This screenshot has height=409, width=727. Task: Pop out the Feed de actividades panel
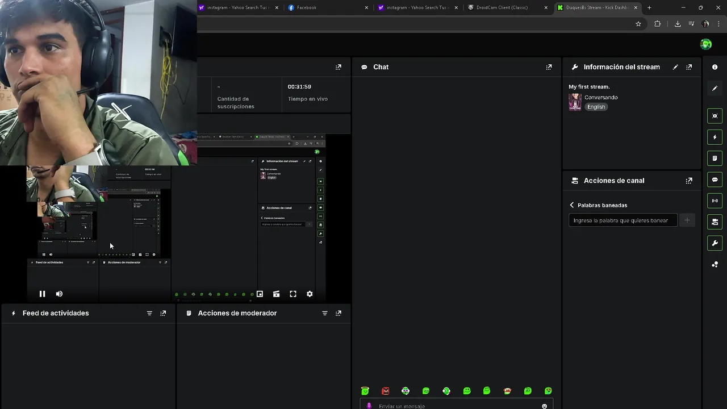[163, 313]
